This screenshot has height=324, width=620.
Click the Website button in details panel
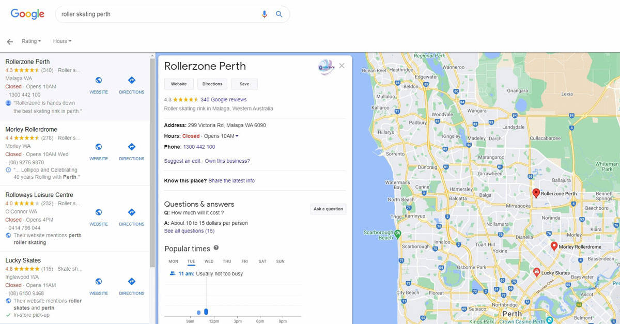pyautogui.click(x=179, y=84)
